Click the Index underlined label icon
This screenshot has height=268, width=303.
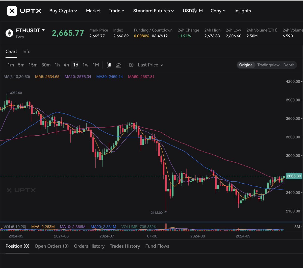(x=118, y=30)
